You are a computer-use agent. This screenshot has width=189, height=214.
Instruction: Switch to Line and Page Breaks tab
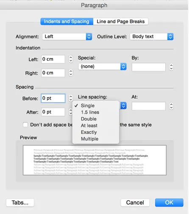point(121,22)
